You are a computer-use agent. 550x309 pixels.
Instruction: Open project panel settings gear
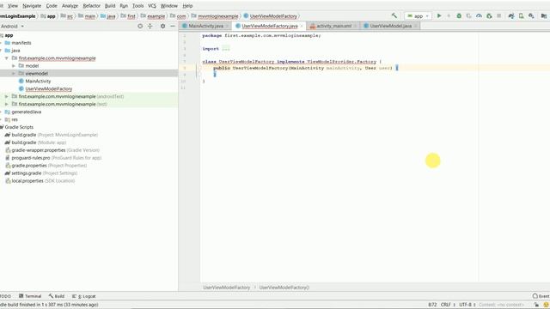coord(162,26)
